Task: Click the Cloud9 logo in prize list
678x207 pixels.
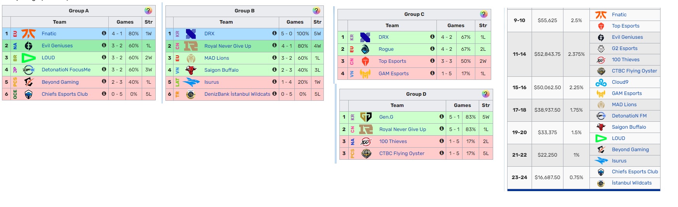Action: coord(601,82)
